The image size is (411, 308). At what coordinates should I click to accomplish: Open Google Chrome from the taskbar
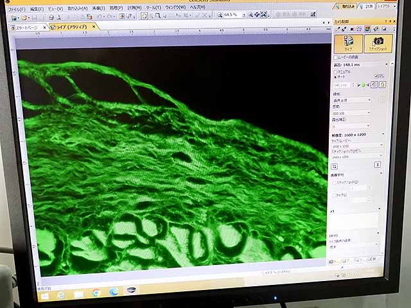tap(96, 293)
